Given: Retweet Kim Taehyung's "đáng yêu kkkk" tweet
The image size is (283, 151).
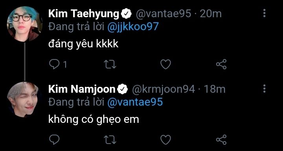Looking at the screenshot, I should (x=110, y=64).
